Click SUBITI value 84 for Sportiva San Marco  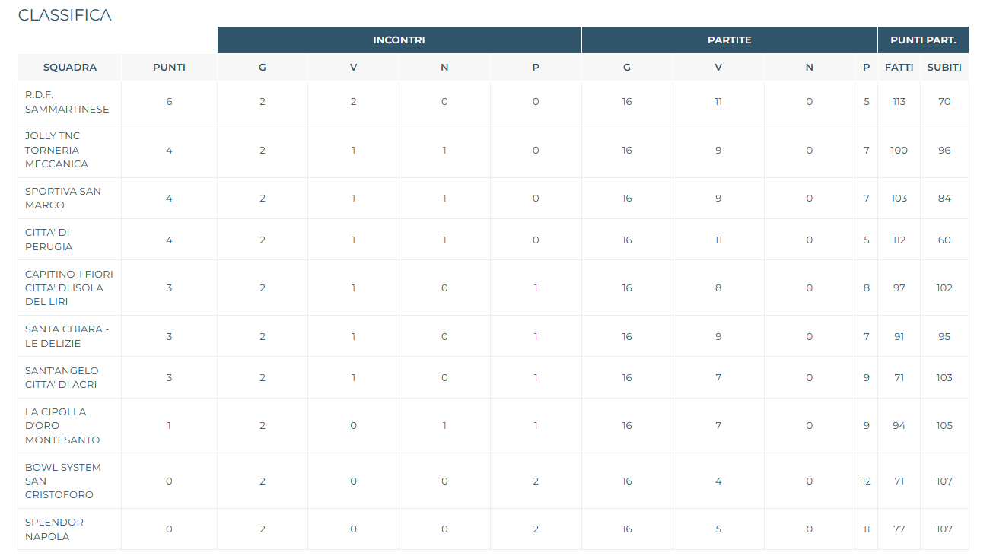pyautogui.click(x=944, y=198)
